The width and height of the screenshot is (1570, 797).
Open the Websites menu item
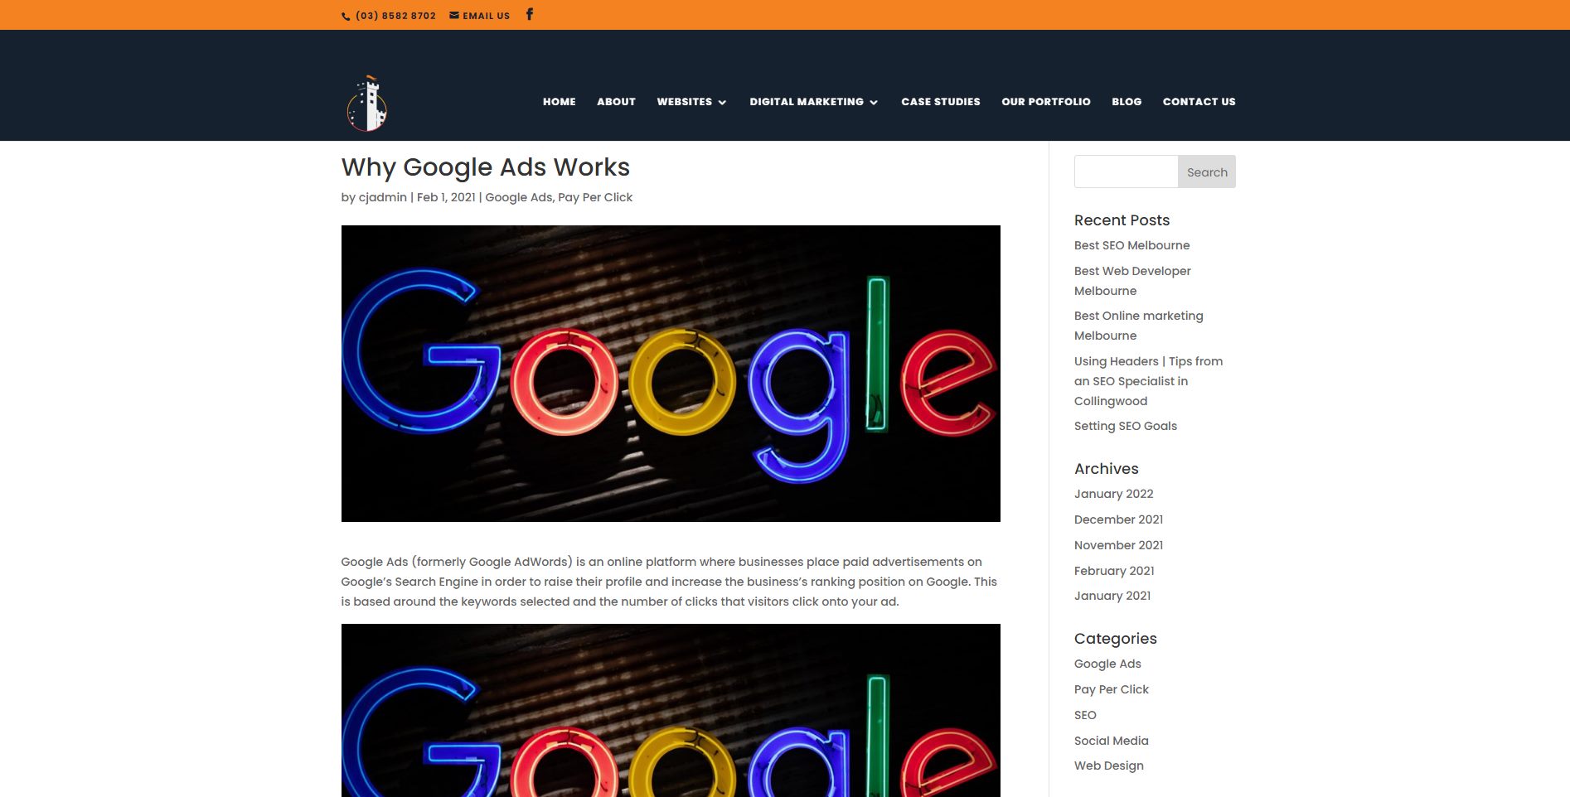[684, 101]
